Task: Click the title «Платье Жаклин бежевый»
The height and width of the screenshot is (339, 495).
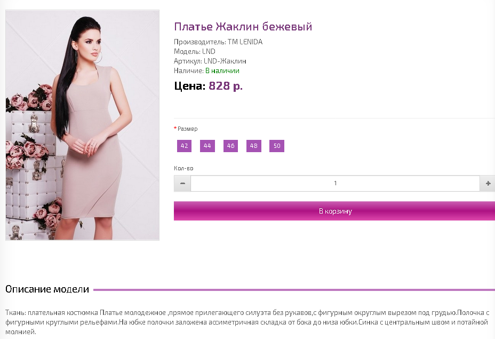Action: point(243,27)
